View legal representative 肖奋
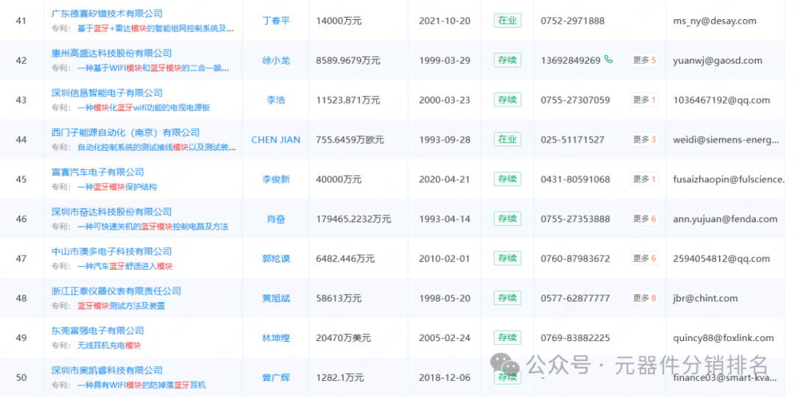The width and height of the screenshot is (795, 397). pyautogui.click(x=276, y=219)
